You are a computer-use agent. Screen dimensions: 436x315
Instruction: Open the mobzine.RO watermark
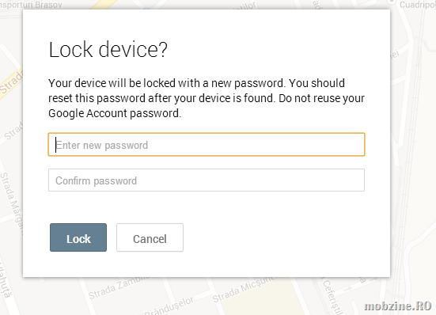[398, 306]
